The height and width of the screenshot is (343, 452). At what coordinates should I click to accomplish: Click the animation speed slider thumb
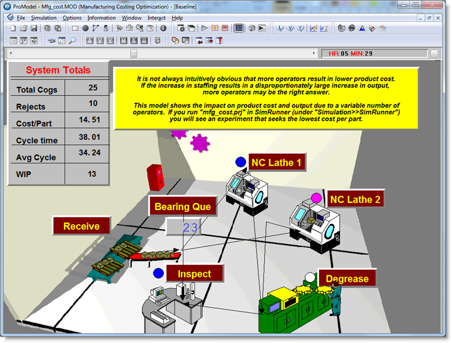tap(133, 53)
